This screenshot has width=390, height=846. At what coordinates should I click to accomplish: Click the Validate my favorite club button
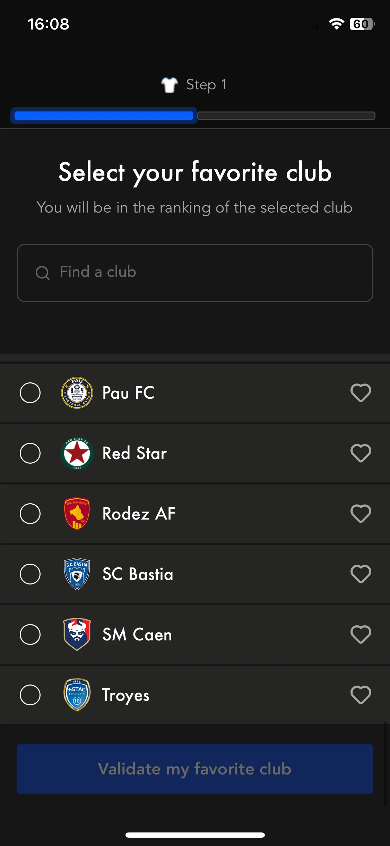tap(195, 769)
